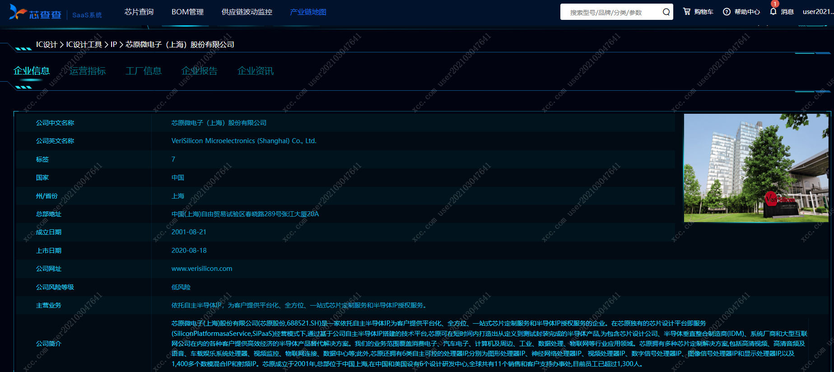Switch to the 运营指标 tab

[x=88, y=71]
